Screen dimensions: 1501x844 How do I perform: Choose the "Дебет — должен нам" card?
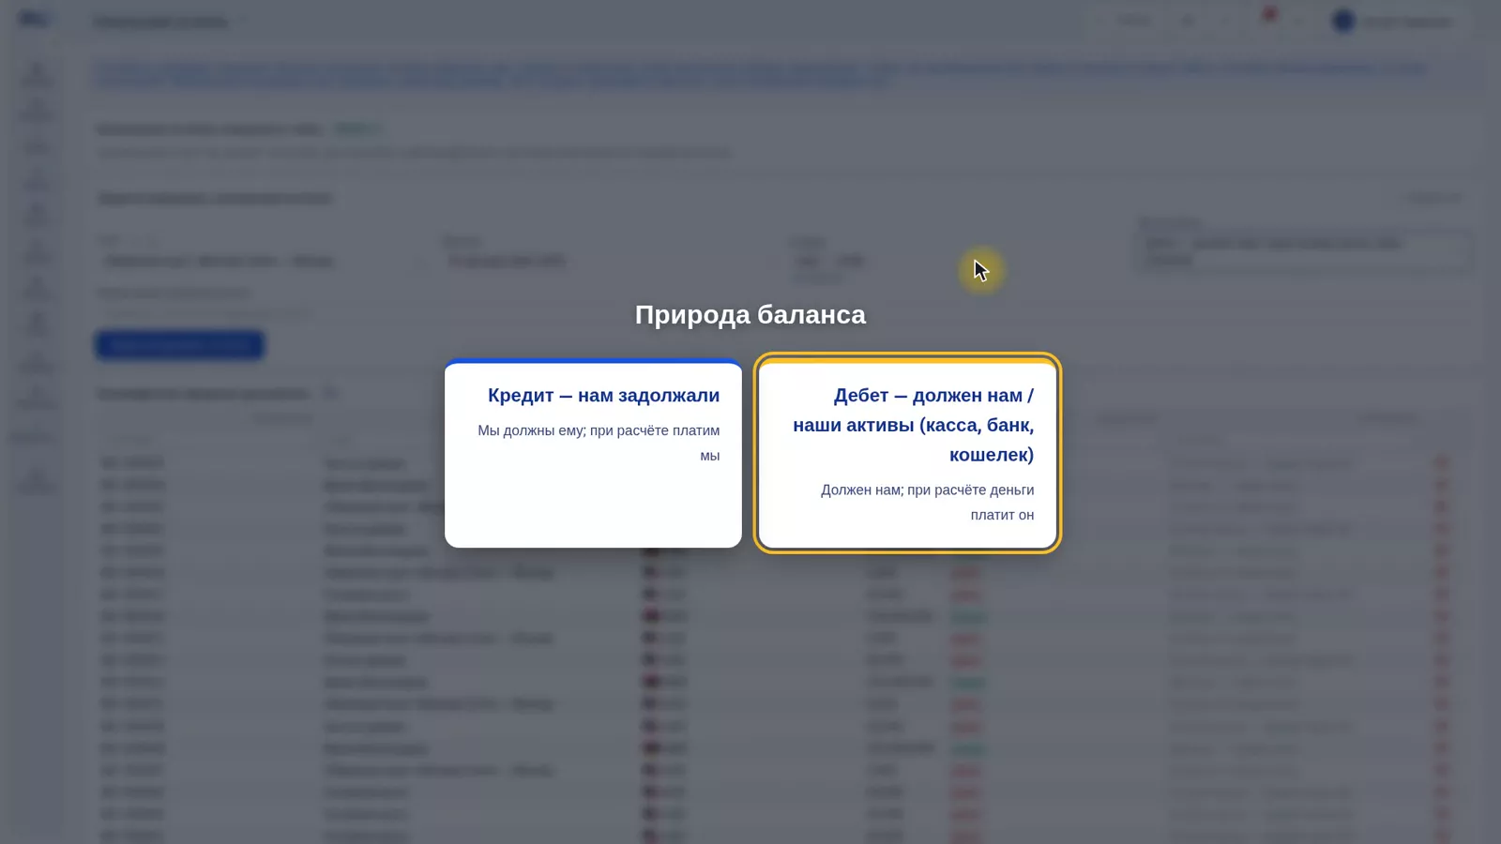click(907, 453)
